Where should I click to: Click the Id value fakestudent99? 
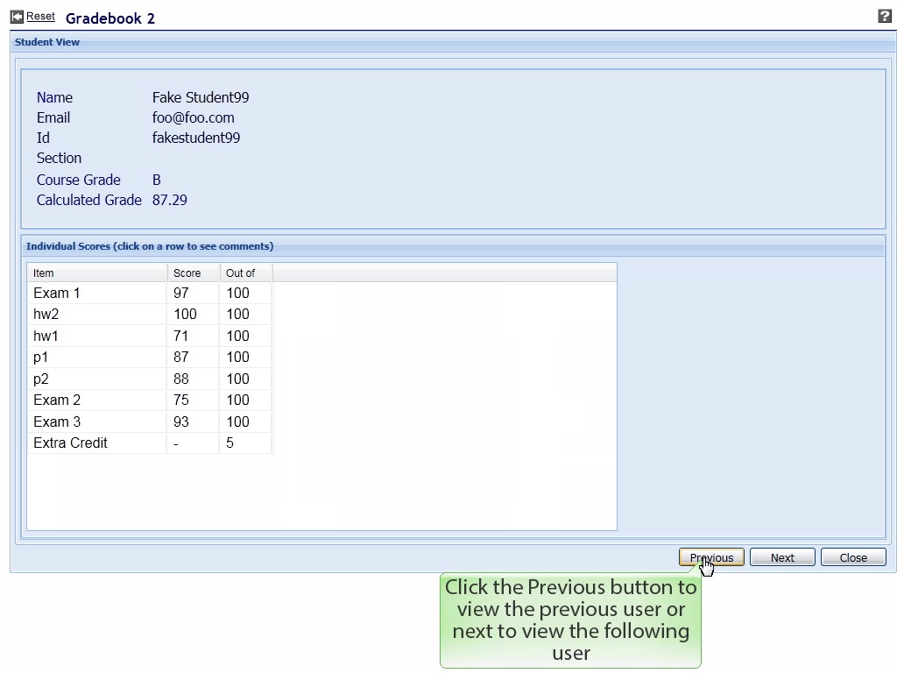[x=195, y=138]
